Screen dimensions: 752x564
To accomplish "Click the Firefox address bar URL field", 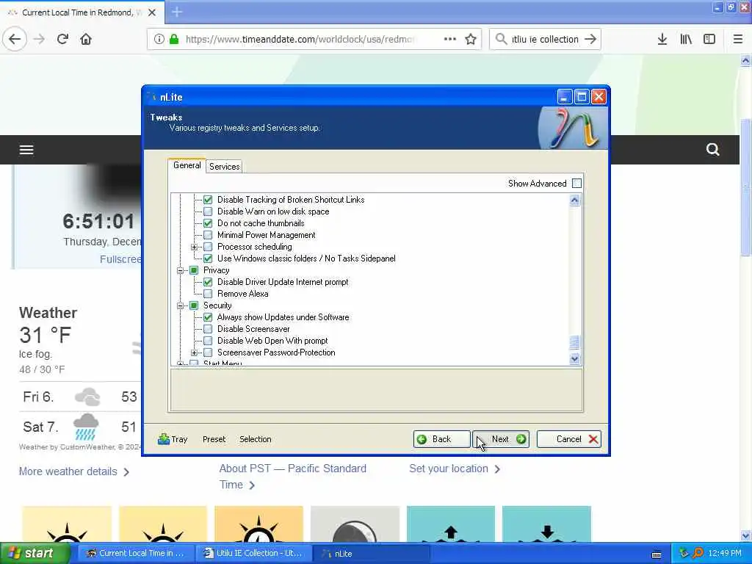I will (x=300, y=40).
